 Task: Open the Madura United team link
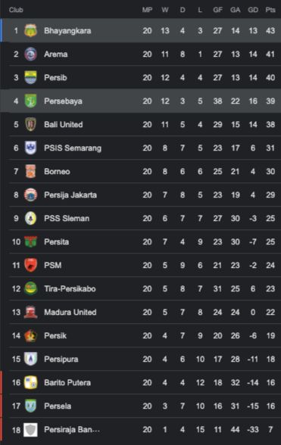(x=70, y=312)
